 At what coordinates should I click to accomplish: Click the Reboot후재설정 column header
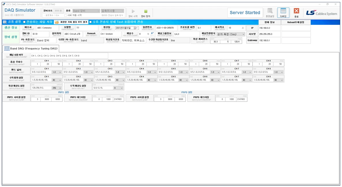296,22
